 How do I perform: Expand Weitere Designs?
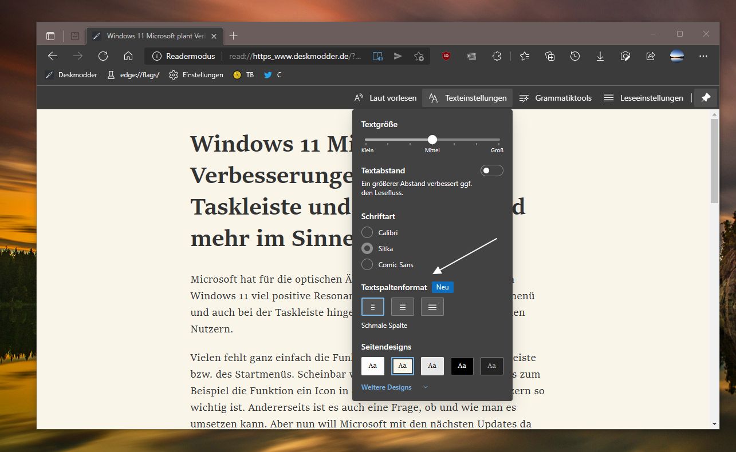point(395,387)
